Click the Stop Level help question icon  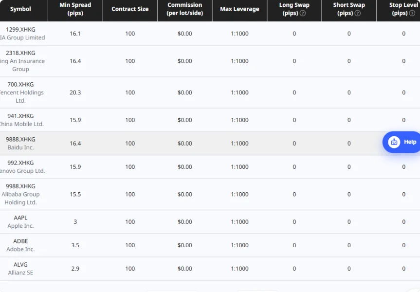(x=413, y=13)
